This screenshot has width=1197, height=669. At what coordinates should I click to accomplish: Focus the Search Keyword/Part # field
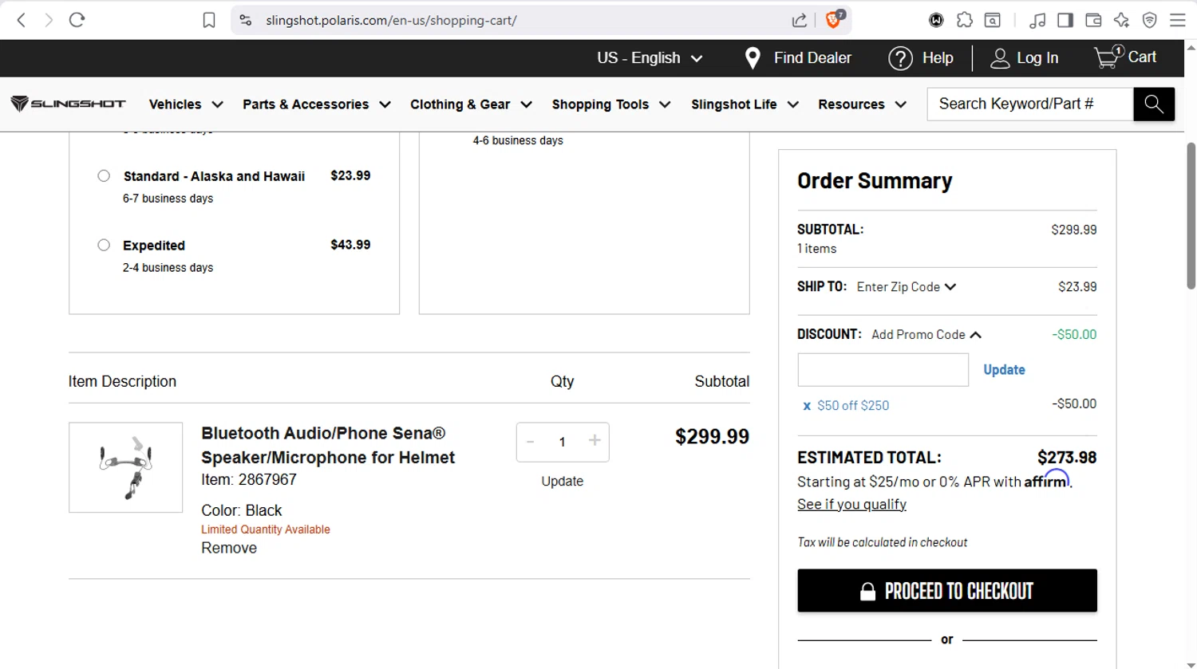coord(1030,104)
